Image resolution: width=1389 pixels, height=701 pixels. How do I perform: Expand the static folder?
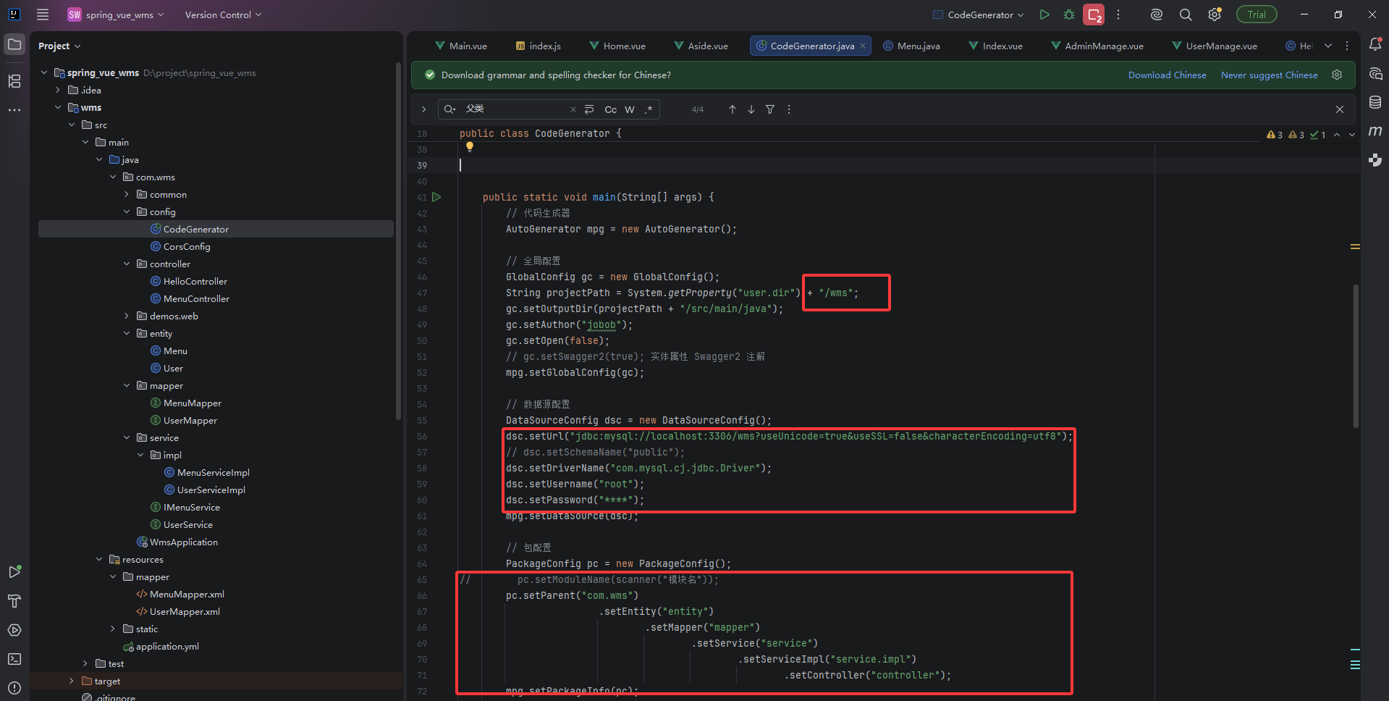coord(113,629)
